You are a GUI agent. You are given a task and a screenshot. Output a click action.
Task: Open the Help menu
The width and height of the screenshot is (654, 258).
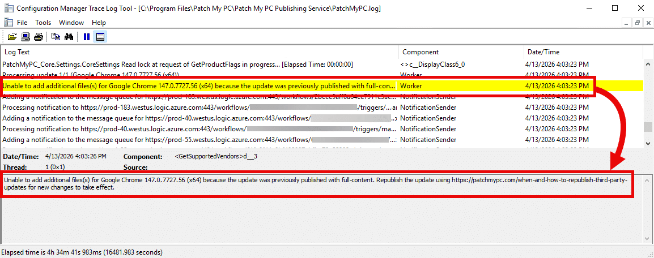coord(99,23)
